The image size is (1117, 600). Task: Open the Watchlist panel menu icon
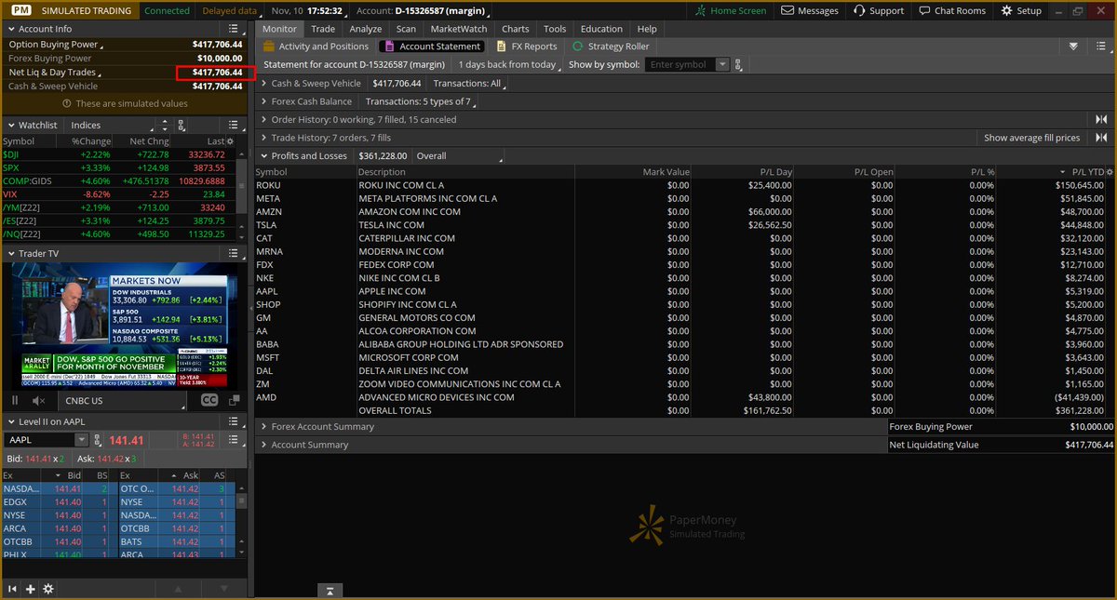235,125
